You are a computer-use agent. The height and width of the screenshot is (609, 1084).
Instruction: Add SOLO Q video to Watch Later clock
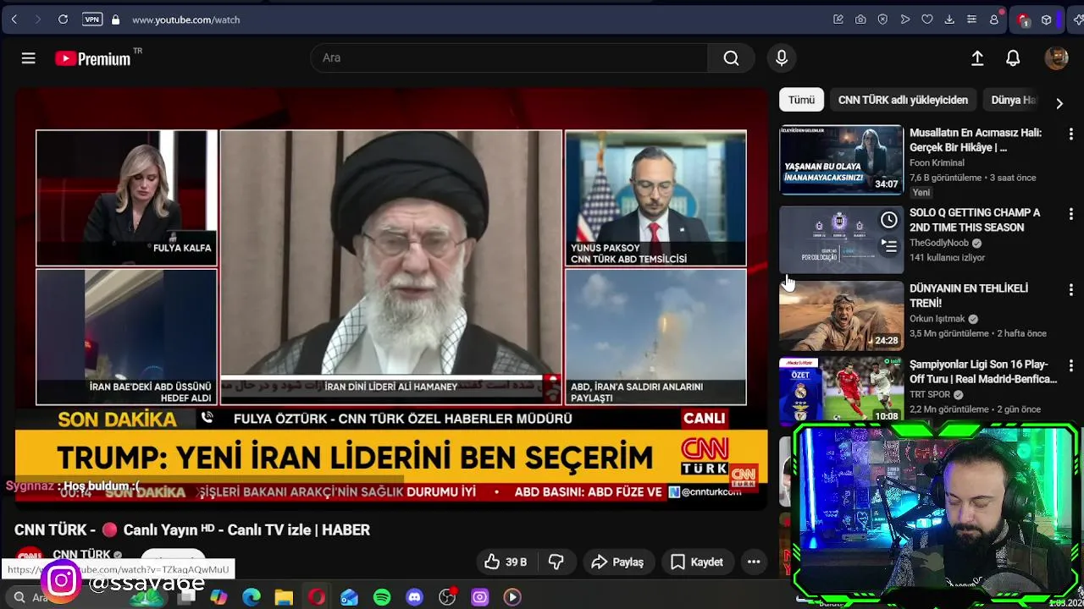point(888,221)
